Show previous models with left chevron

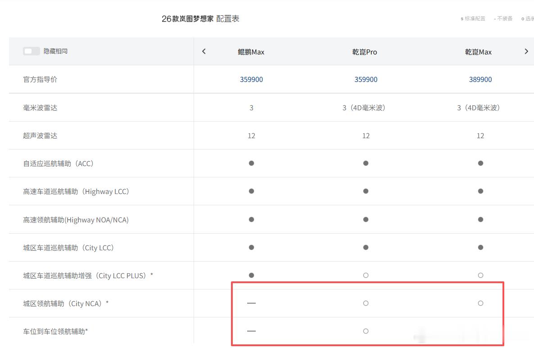[204, 51]
